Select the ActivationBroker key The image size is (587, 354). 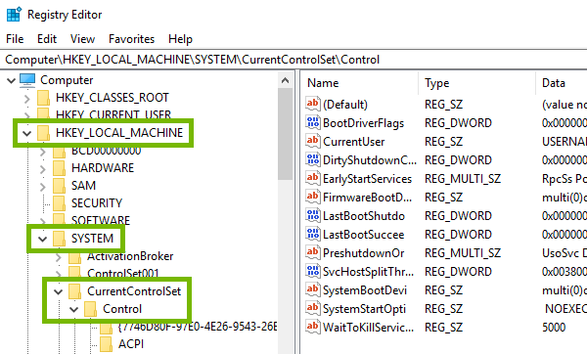click(130, 256)
